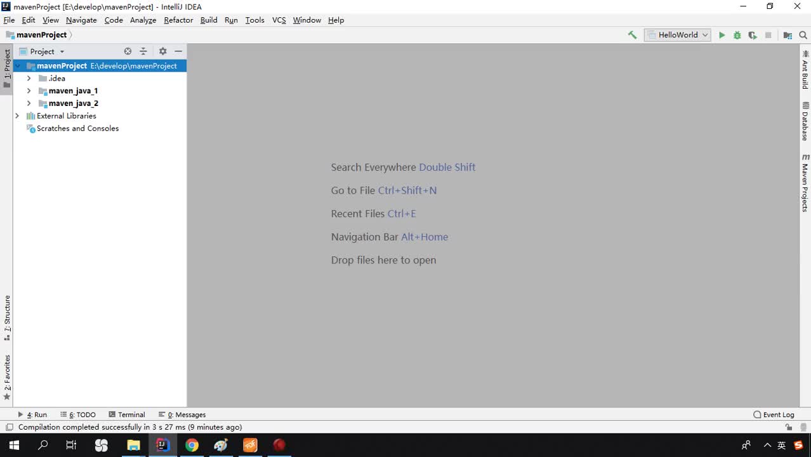Open the Window menu
This screenshot has width=811, height=457.
click(307, 20)
